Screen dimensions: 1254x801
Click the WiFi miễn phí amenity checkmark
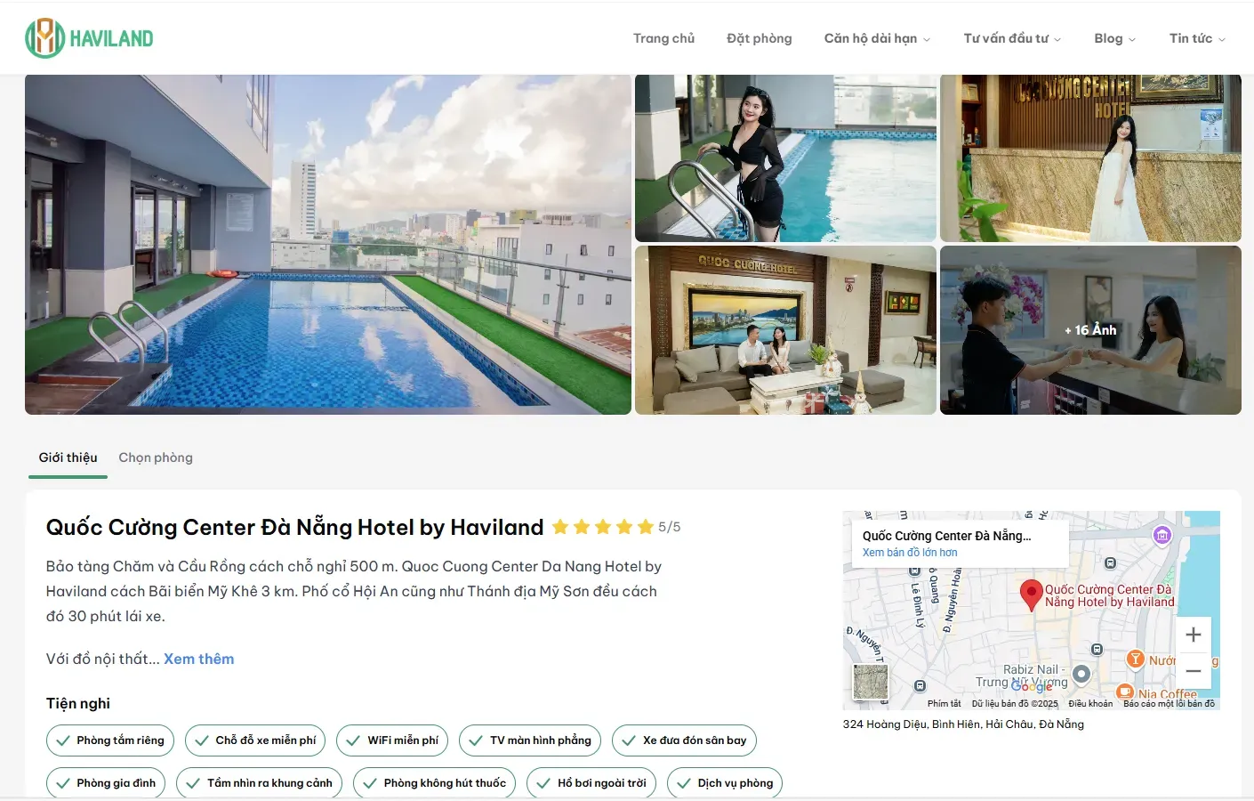(353, 740)
